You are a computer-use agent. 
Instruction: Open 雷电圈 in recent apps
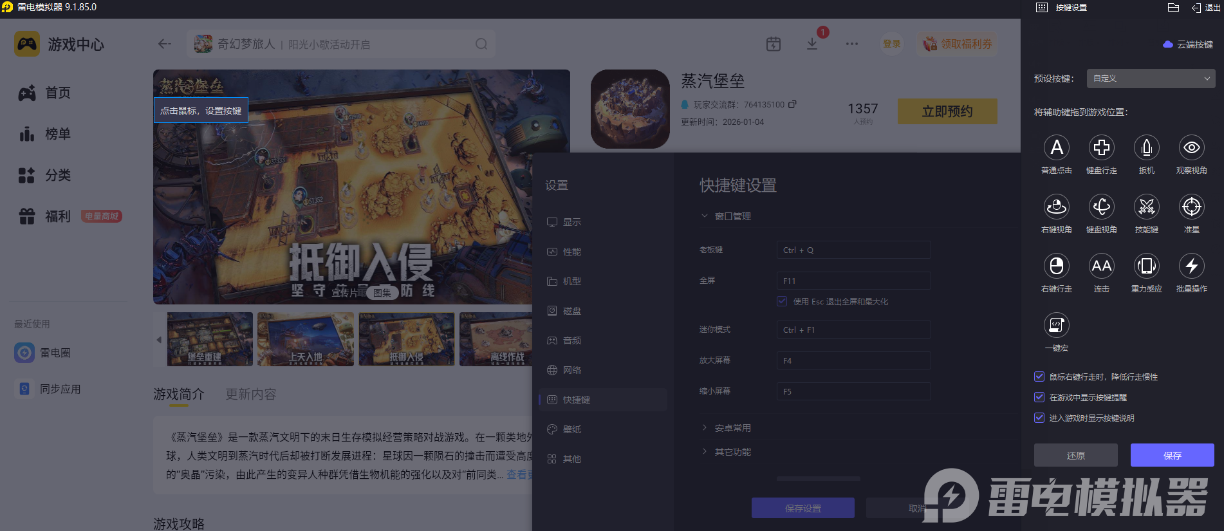pyautogui.click(x=43, y=353)
